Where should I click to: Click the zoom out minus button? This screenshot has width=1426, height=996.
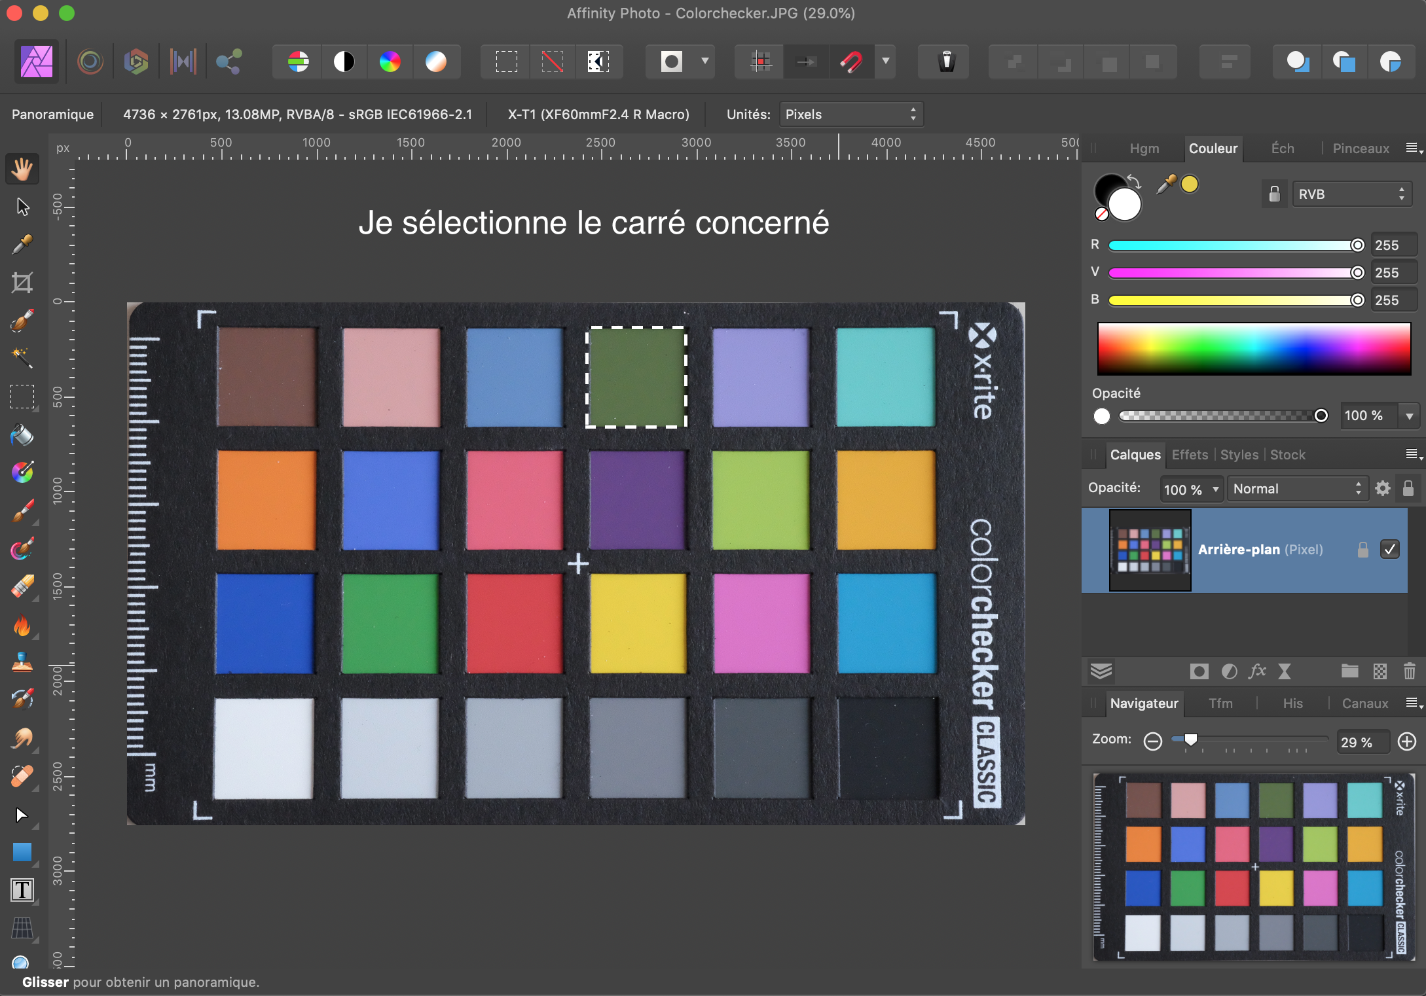(x=1152, y=741)
